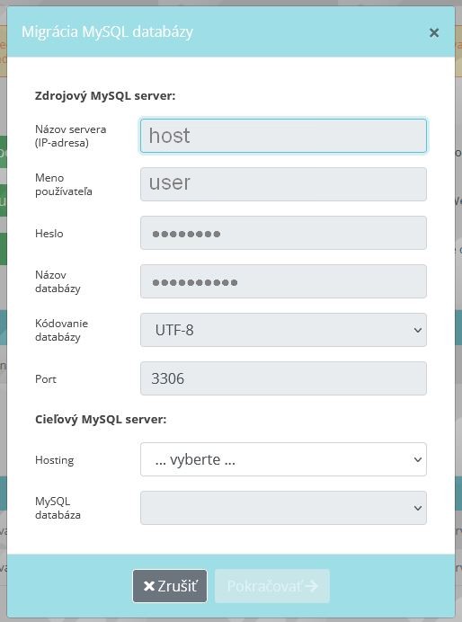Open the Kódovanie databázy UTF-8 dropdown
Viewport: 462px width, 622px height.
coord(283,330)
